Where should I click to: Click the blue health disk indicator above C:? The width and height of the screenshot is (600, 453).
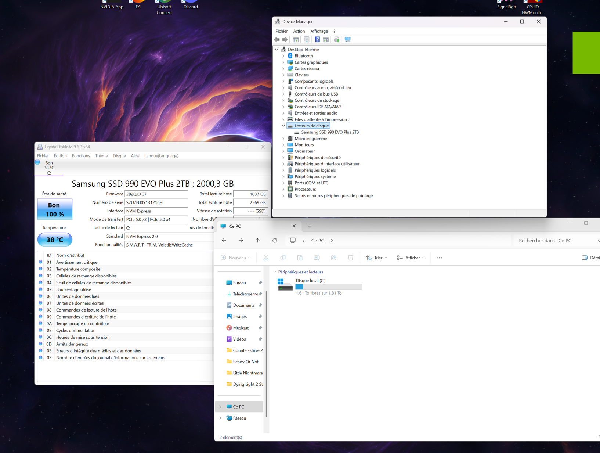(37, 162)
